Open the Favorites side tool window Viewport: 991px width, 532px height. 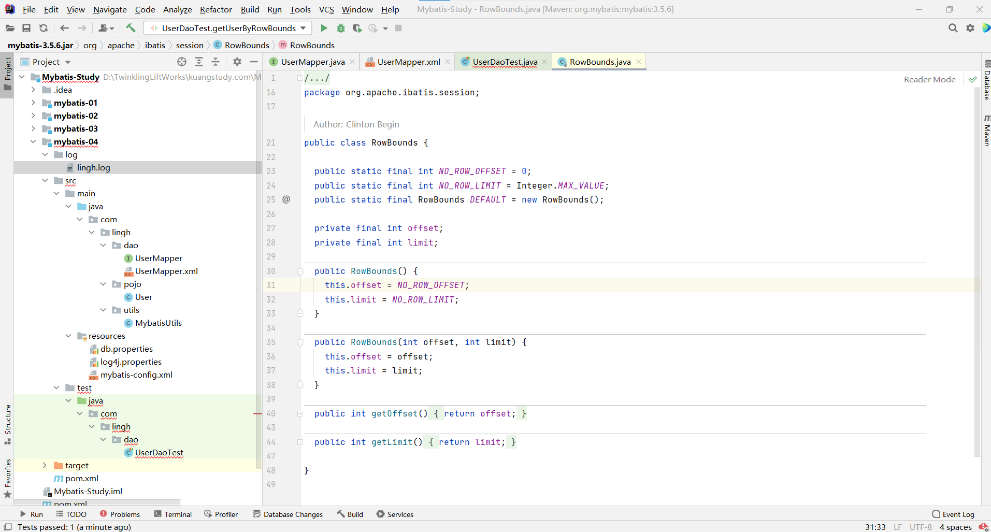[x=8, y=478]
